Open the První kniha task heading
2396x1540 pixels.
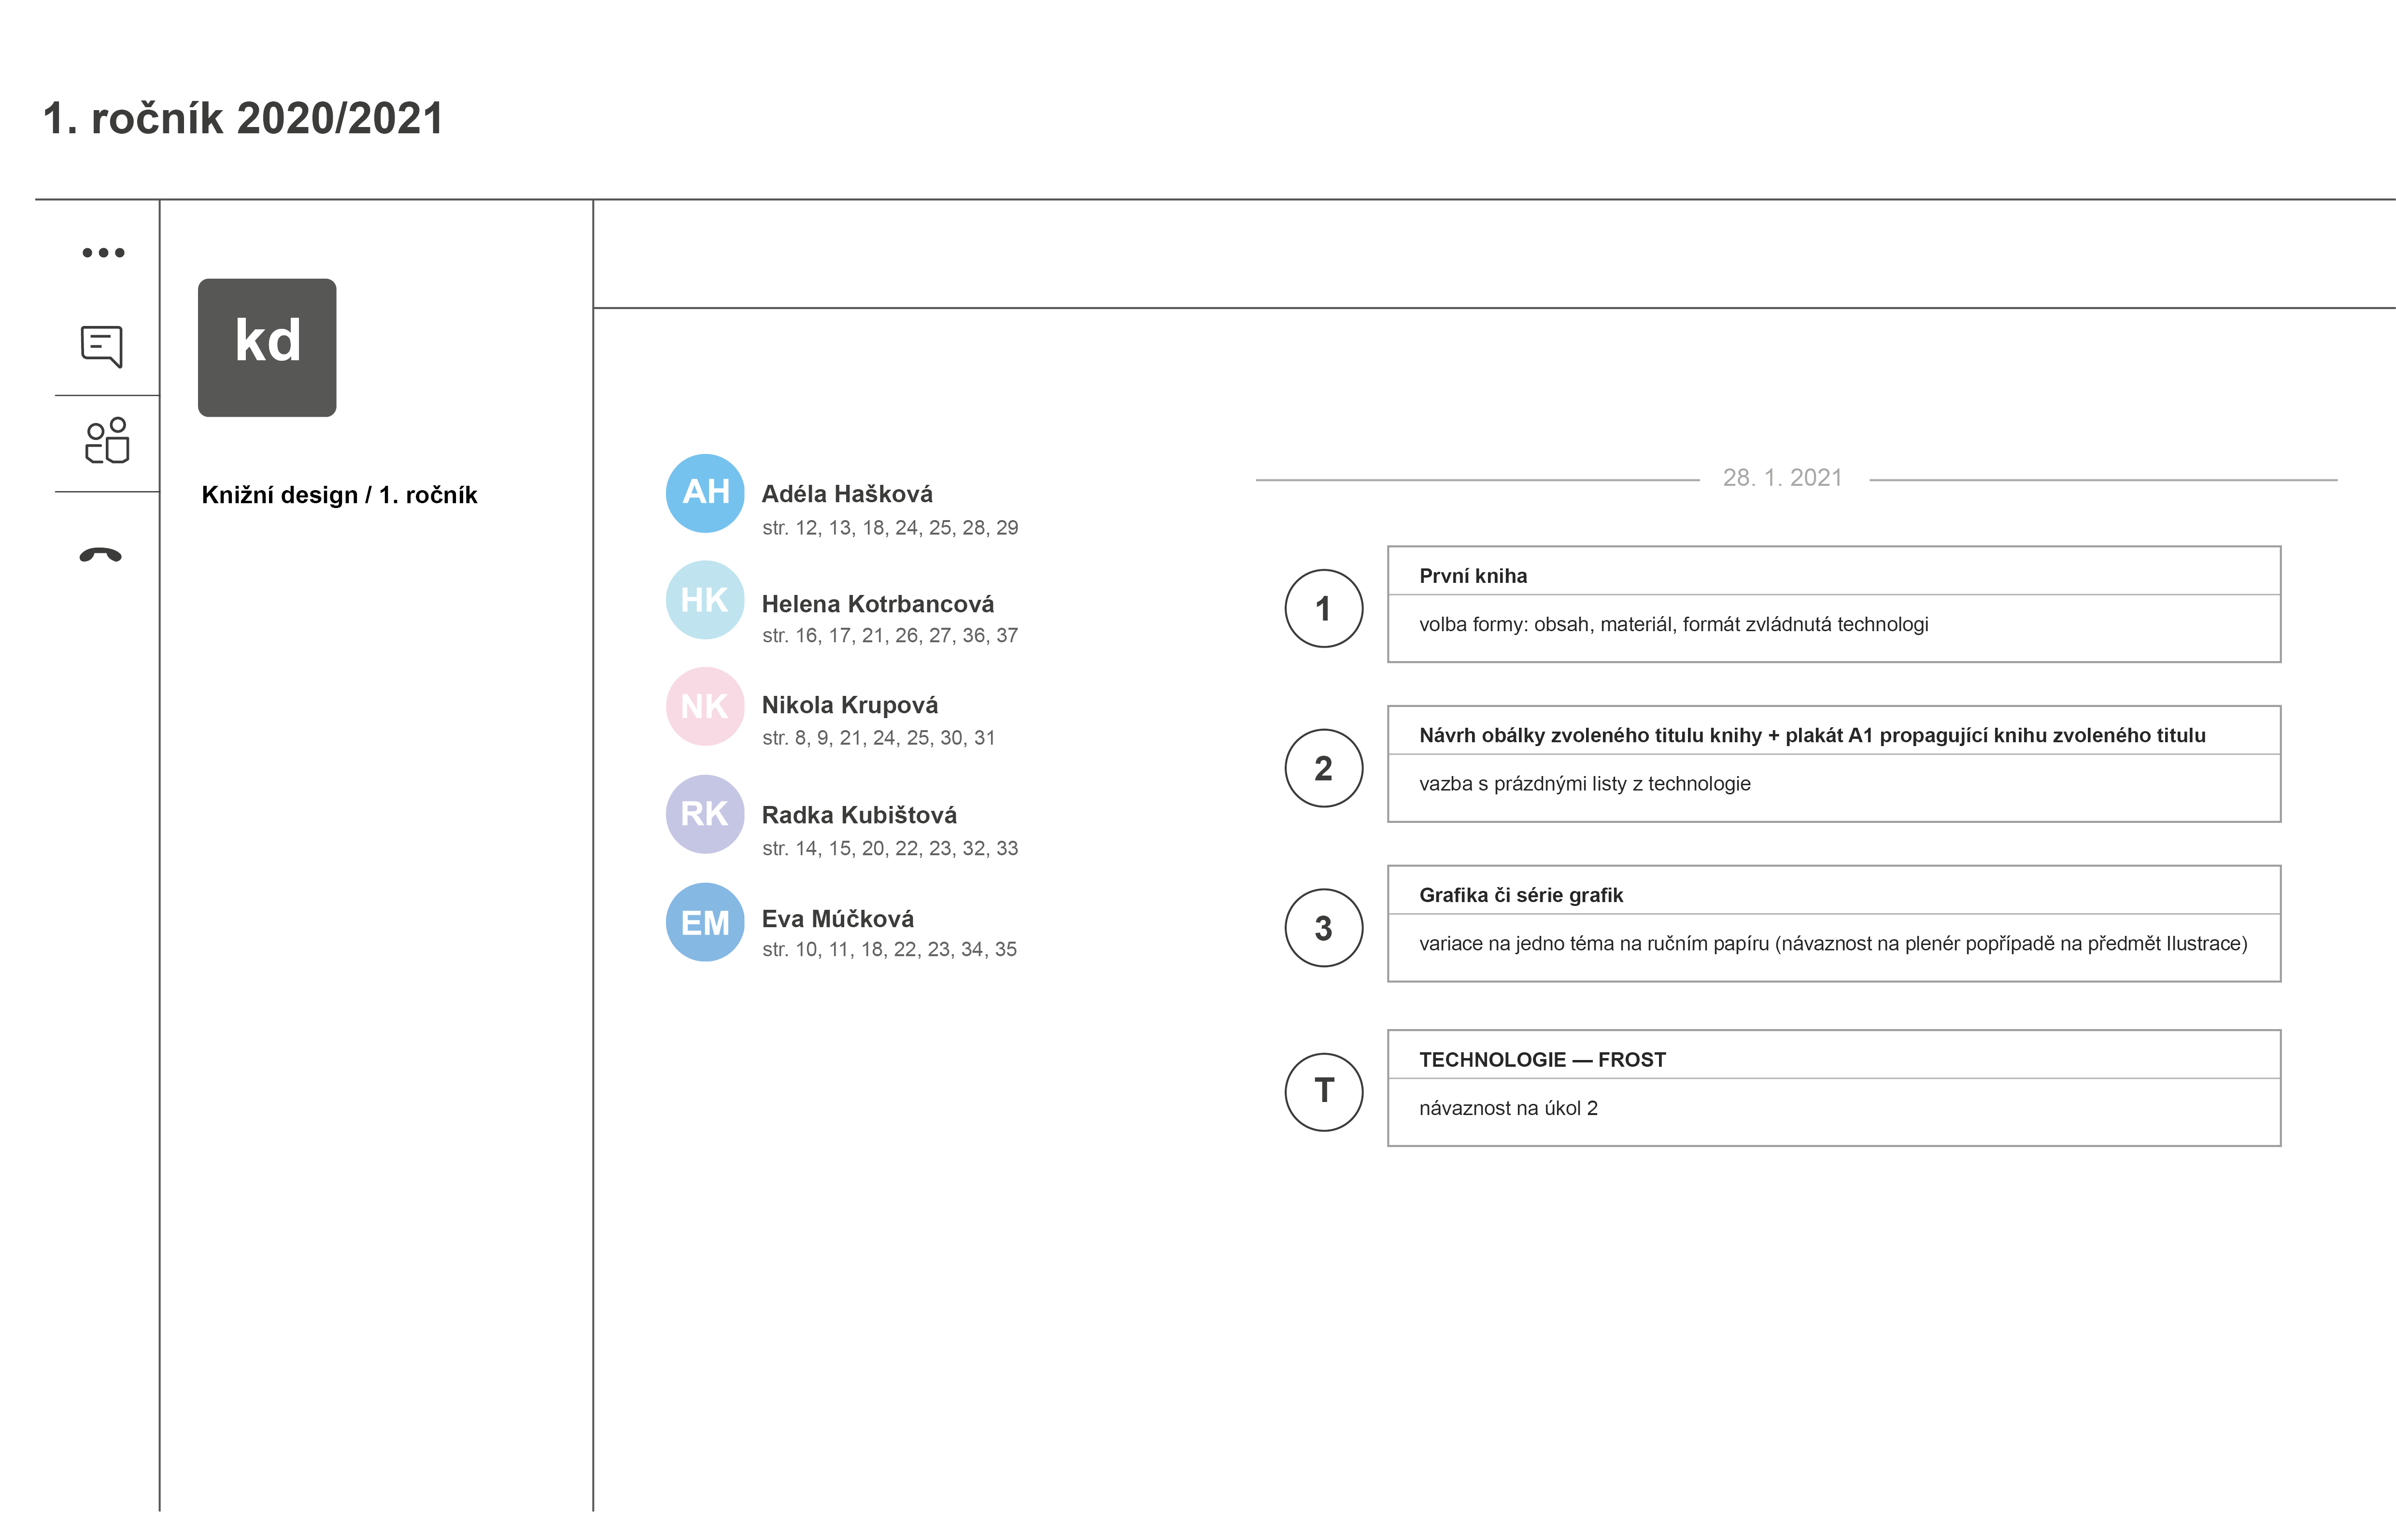point(1473,576)
